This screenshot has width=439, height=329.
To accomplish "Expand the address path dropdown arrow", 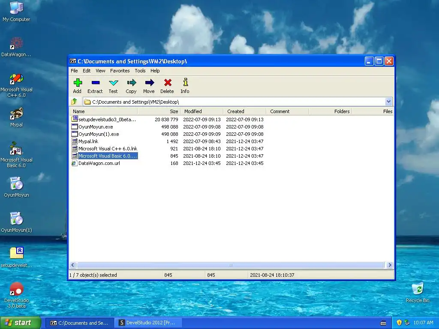I will [388, 102].
